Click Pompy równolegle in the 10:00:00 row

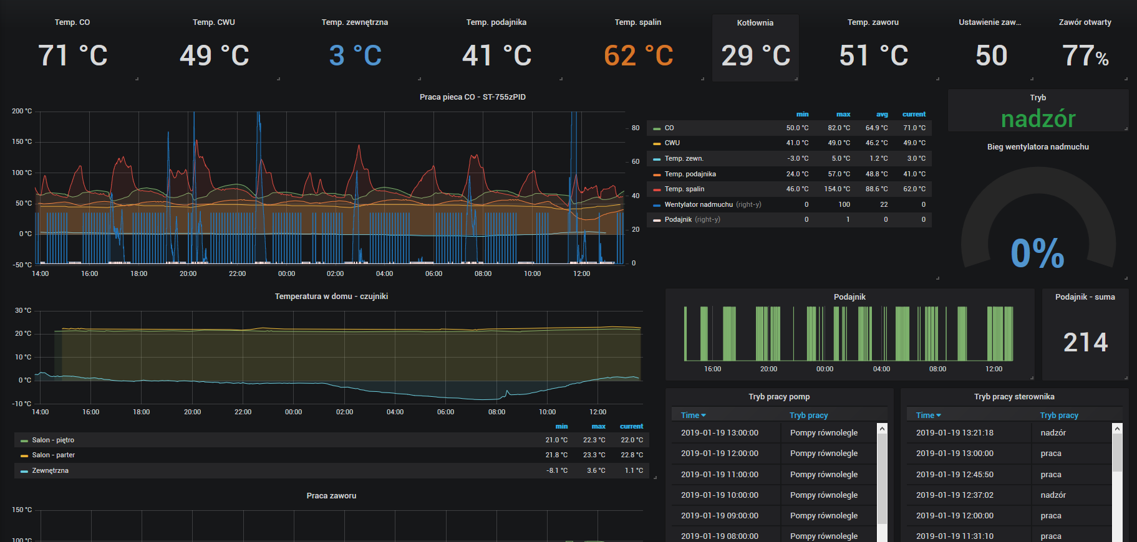pos(823,495)
